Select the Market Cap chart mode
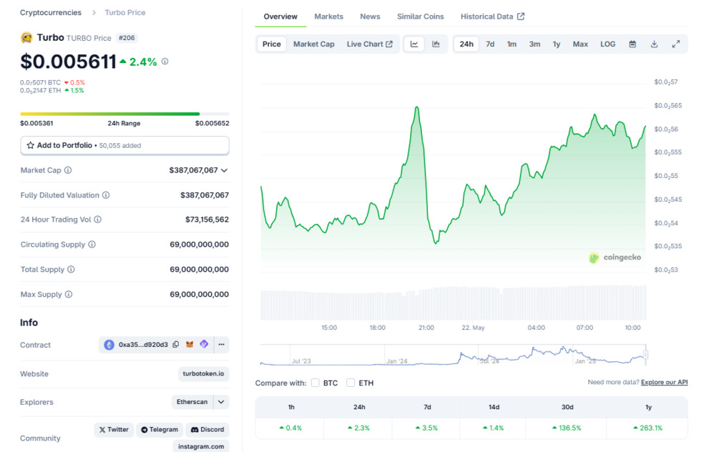 click(314, 44)
